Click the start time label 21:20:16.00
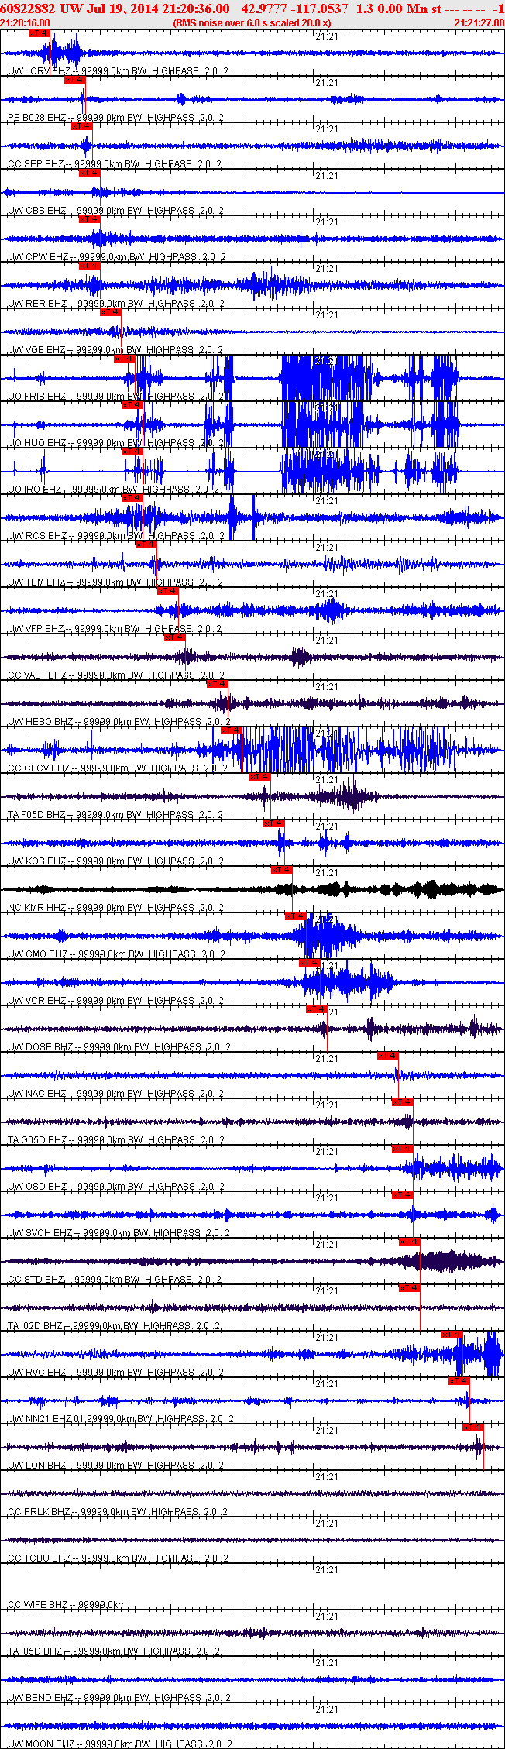Screen dimensions: 505x1749 (x=25, y=23)
